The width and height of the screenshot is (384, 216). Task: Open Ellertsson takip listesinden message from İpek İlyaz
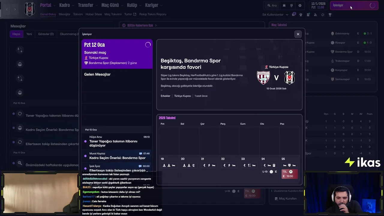(x=117, y=168)
